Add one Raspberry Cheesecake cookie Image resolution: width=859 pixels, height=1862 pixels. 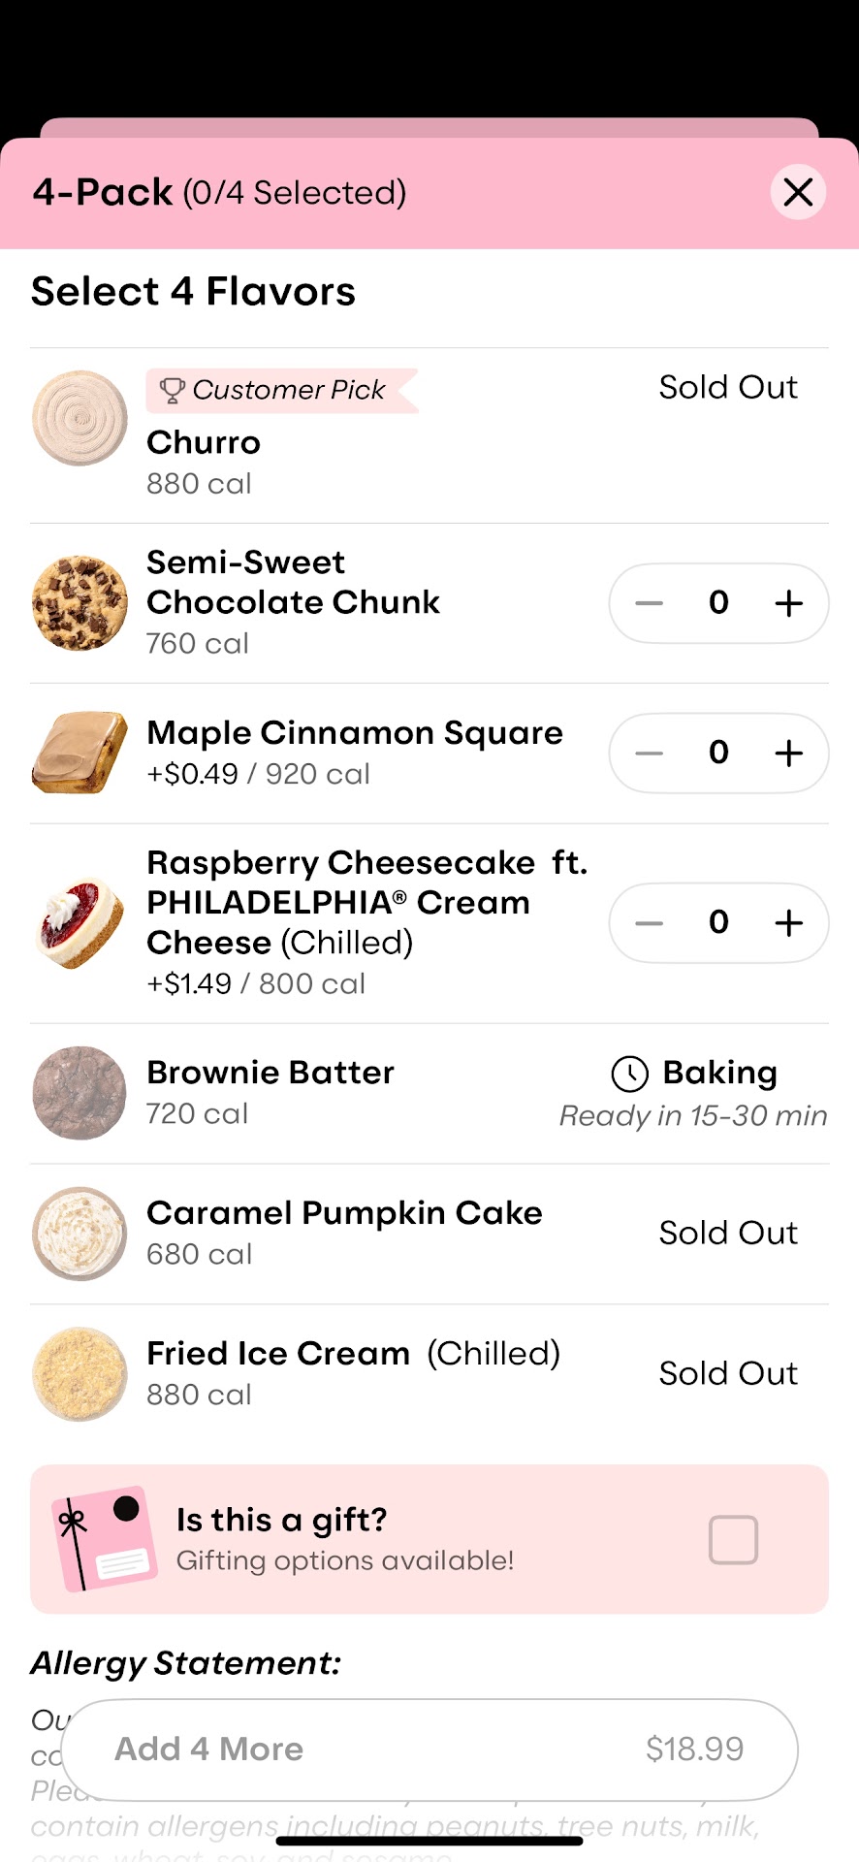(x=789, y=923)
